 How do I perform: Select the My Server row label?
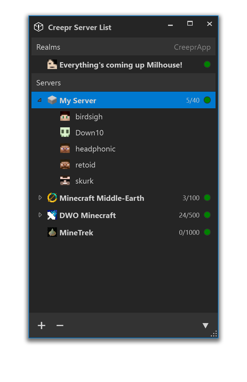78,101
